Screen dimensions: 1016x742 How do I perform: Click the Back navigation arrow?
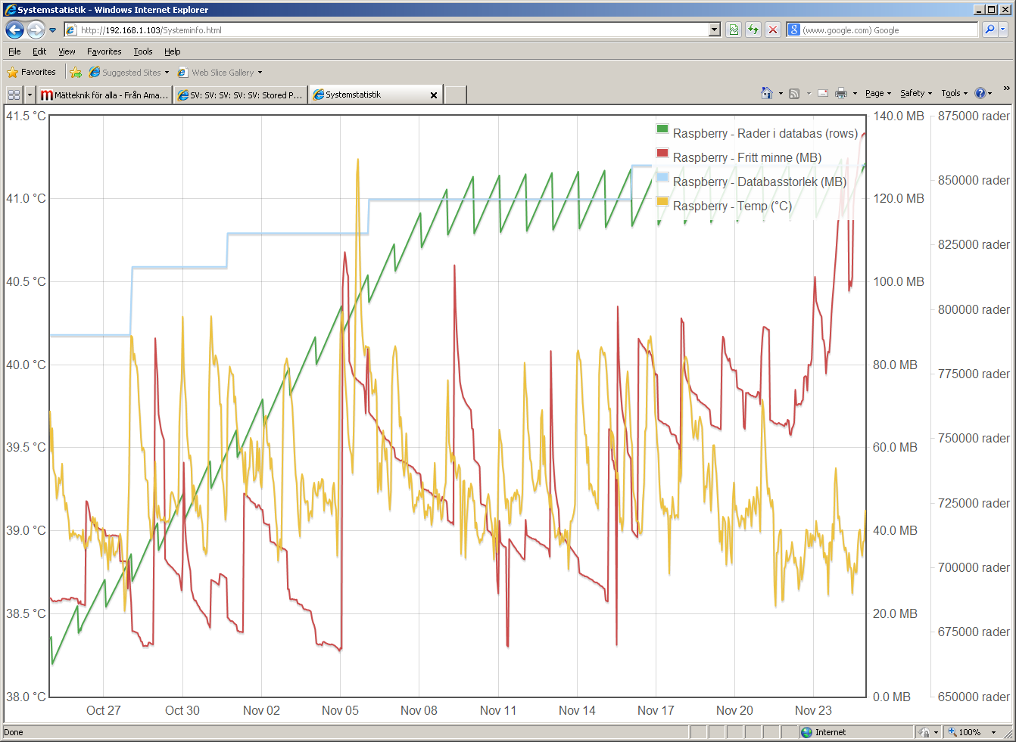[x=14, y=30]
